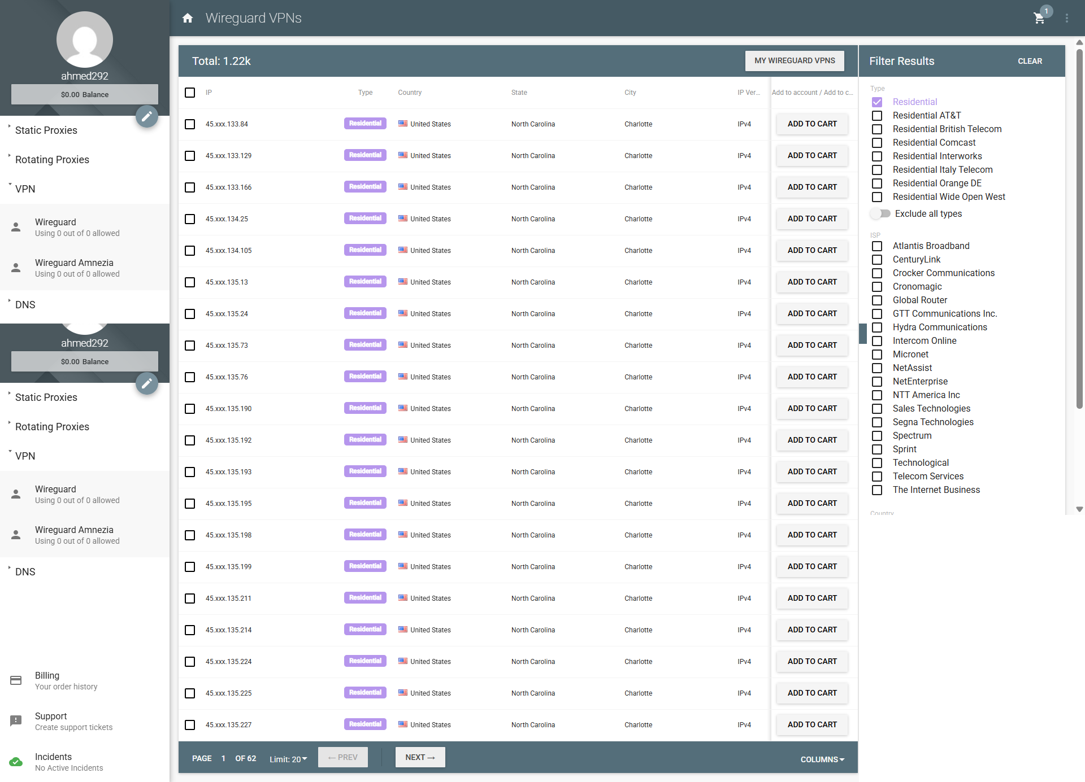1085x782 pixels.
Task: Tick the select-all checkbox in table header
Action: point(190,93)
